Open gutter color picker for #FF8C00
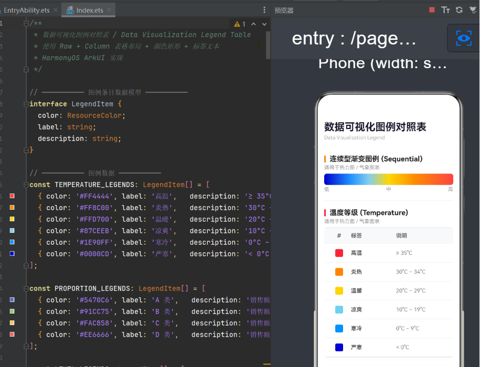Viewport: 480px width, 367px height. coord(12,208)
